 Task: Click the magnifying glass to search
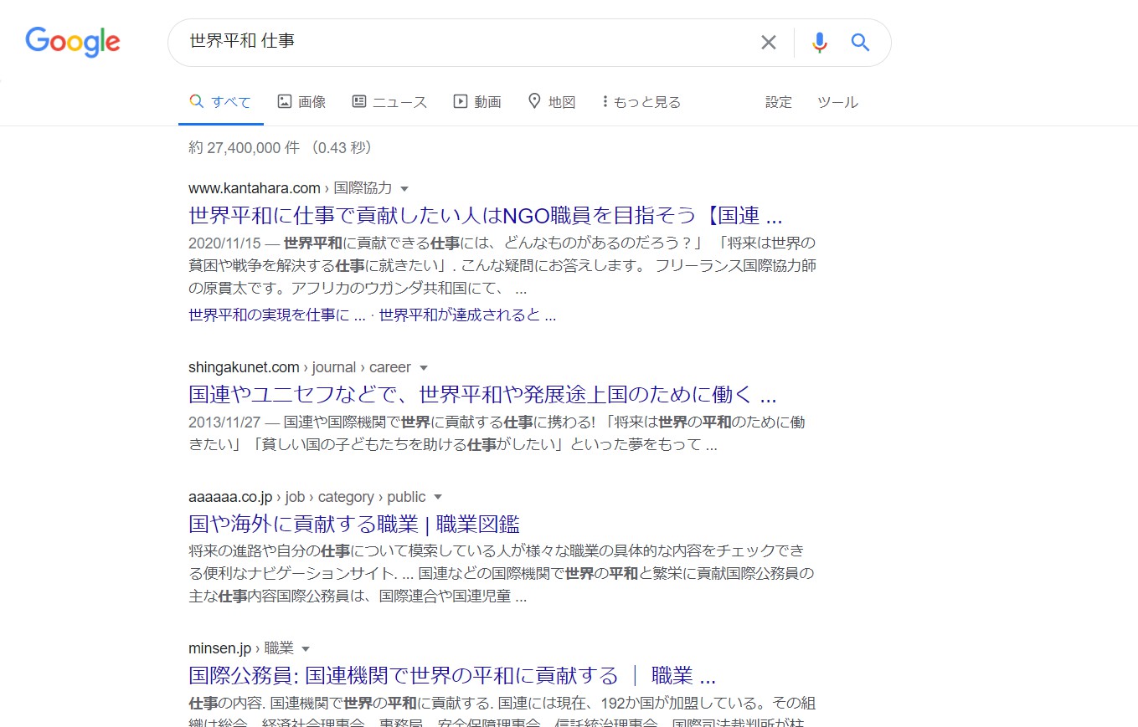click(x=860, y=42)
